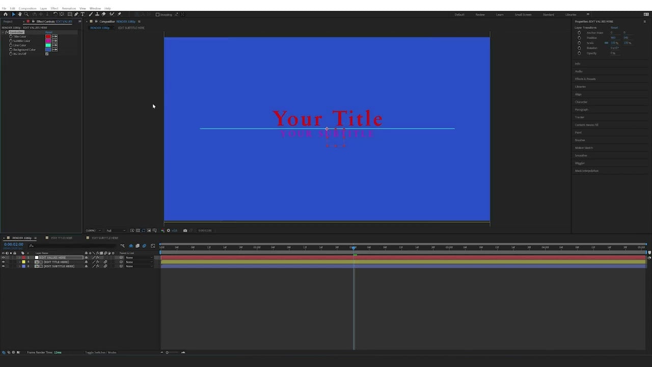Open parent dropdown for EDIT TITLE HERE
Viewport: 652px width, 367px height.
pos(138,262)
